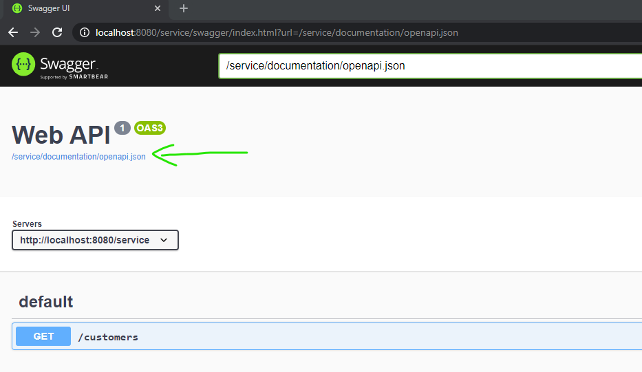Click the /customers path text

point(108,337)
